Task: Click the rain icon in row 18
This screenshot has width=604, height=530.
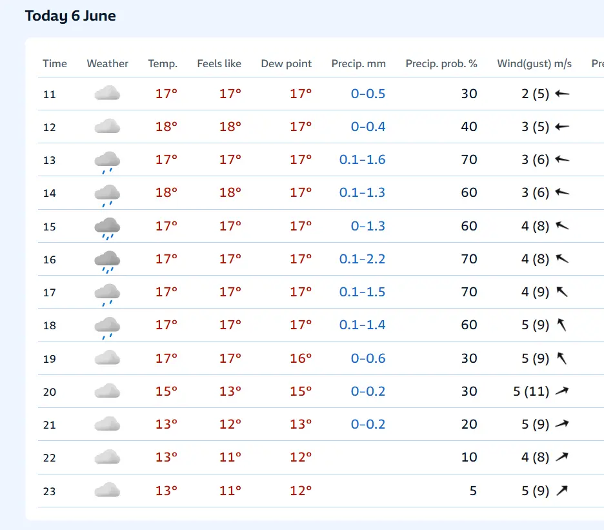Action: (x=107, y=328)
